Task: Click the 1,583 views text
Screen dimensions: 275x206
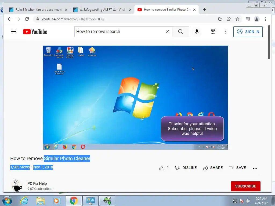Action: [x=20, y=167]
